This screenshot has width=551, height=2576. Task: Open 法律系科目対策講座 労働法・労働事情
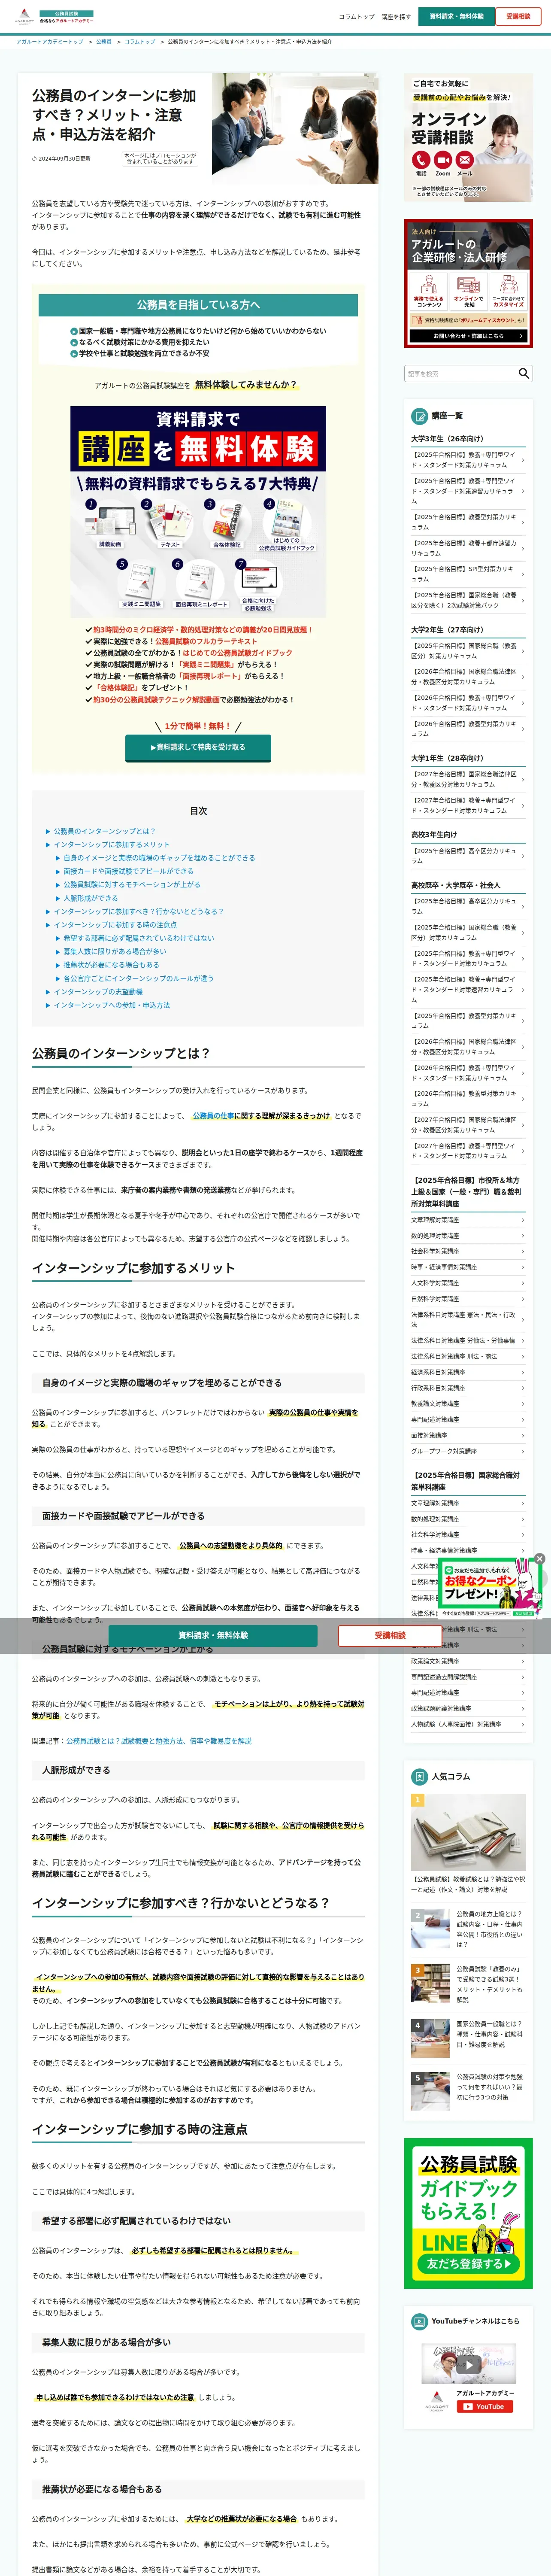pos(468,1340)
